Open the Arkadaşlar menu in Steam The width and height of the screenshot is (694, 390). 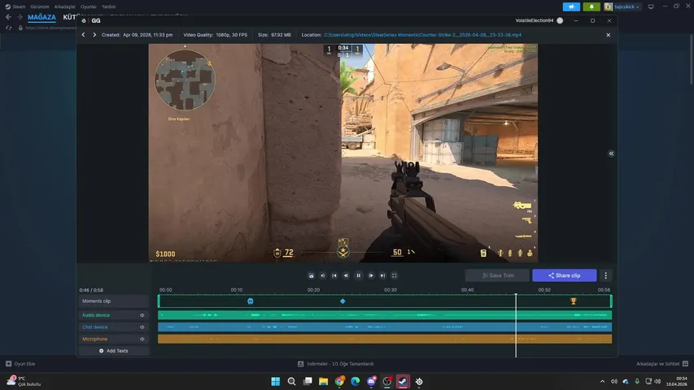coord(64,6)
